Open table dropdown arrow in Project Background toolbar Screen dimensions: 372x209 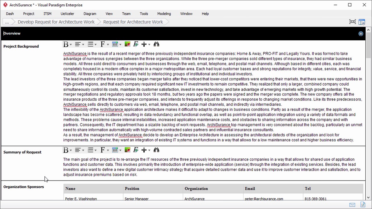(x=120, y=45)
